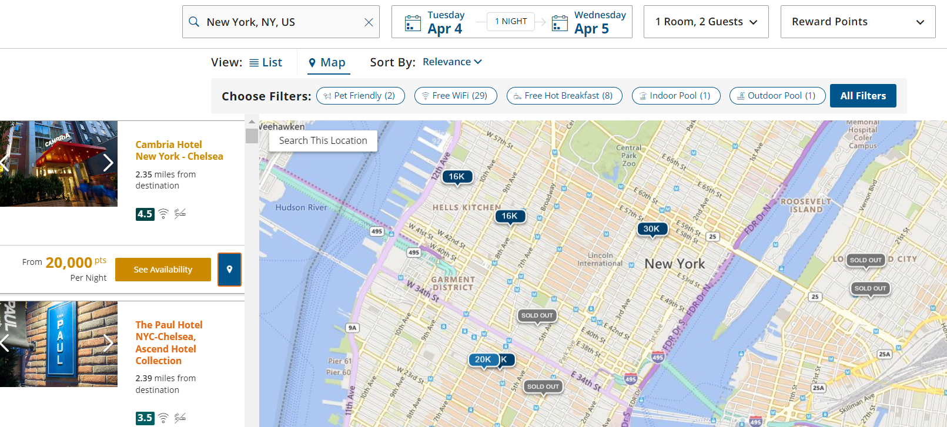Show next photo of The Paul Hotel
Image resolution: width=947 pixels, height=427 pixels.
[108, 343]
